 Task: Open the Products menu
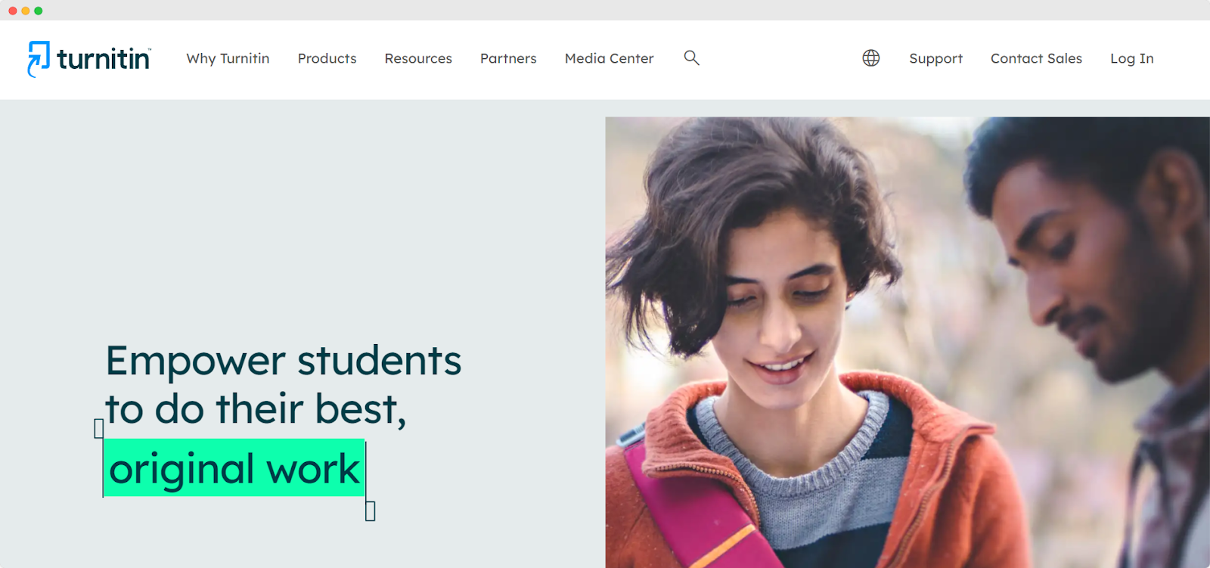pos(327,58)
